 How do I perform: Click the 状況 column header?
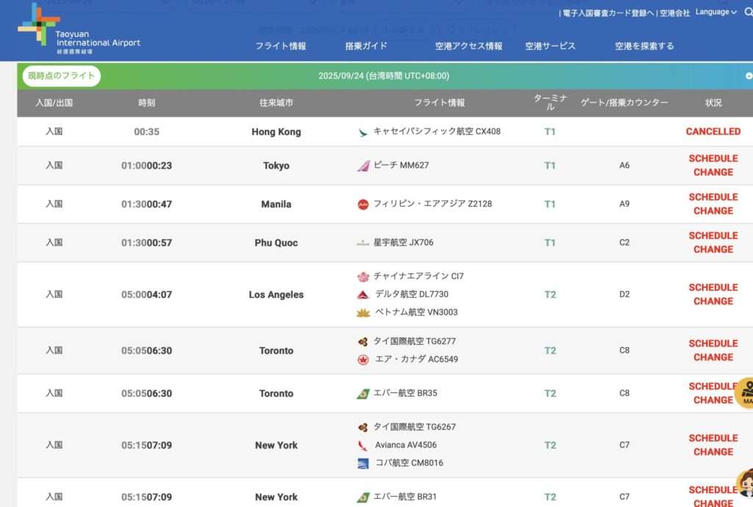click(x=713, y=103)
